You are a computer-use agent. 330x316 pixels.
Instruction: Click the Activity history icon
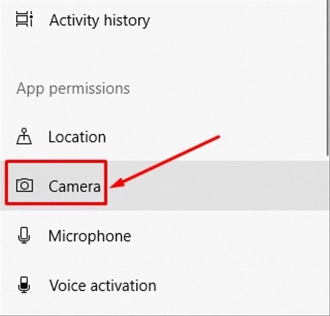pos(24,20)
